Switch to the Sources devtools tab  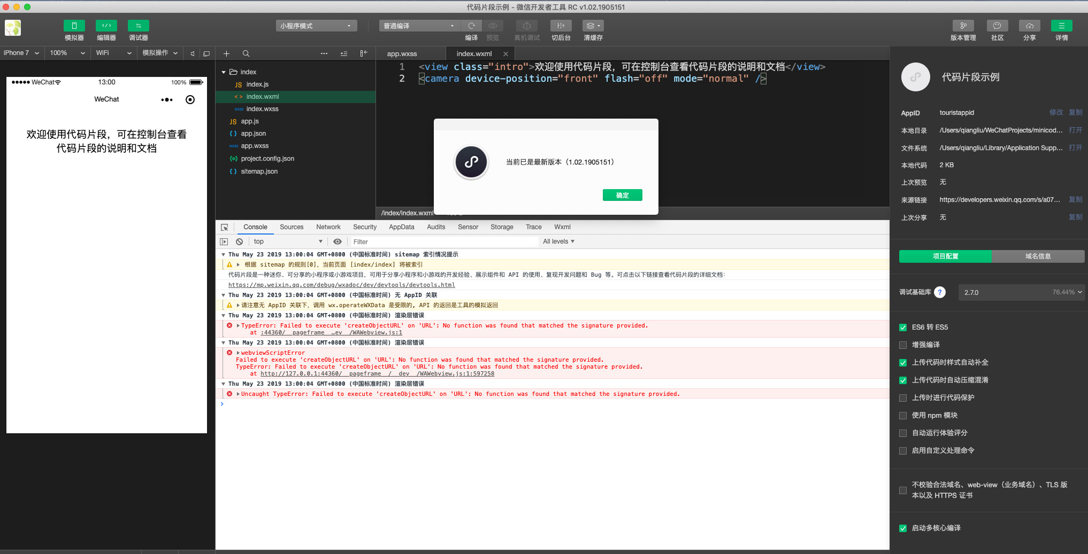pos(292,227)
